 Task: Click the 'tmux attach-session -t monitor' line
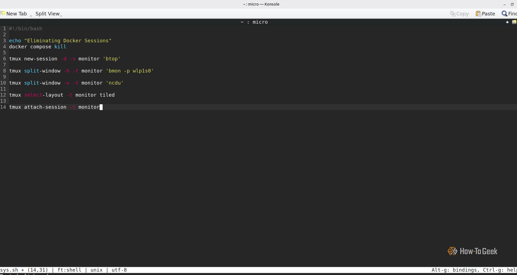click(54, 107)
